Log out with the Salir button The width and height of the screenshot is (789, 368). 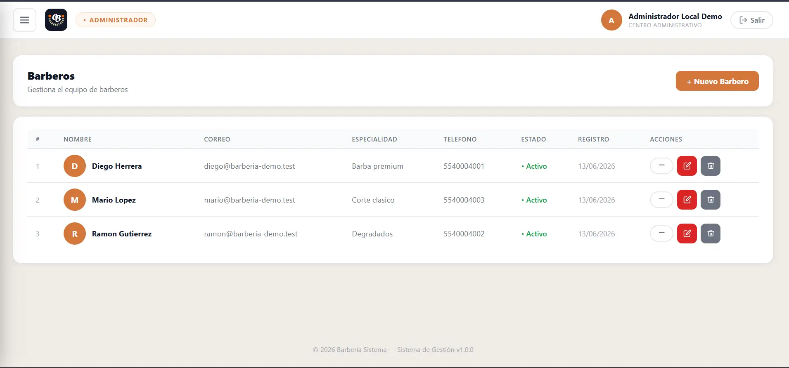coord(751,20)
